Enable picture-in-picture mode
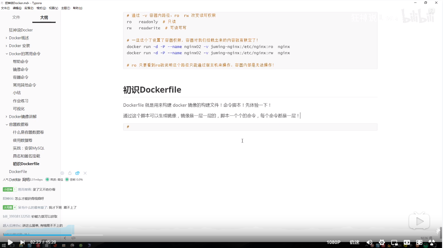This screenshot has height=248, width=443. click(x=394, y=242)
